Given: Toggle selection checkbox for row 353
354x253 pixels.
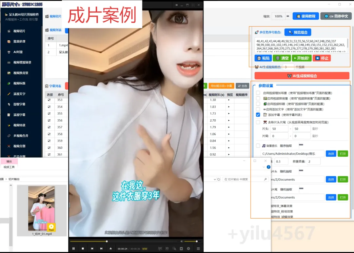Looking at the screenshot, I should [49, 100].
